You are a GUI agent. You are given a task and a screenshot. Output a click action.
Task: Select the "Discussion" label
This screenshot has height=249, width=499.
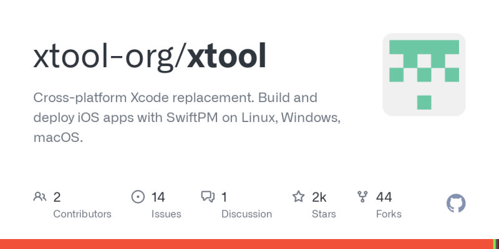click(246, 214)
